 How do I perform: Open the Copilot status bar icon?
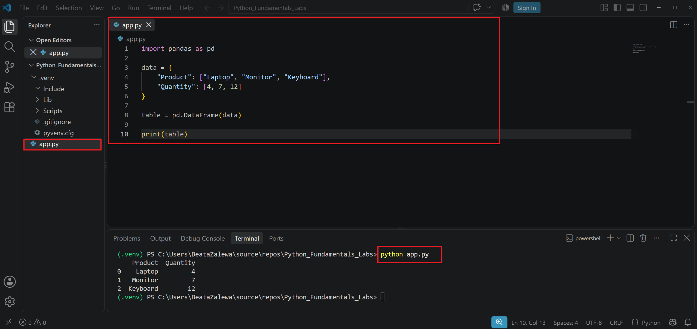(672, 322)
